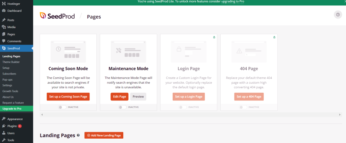This screenshot has width=346, height=143.
Task: Enable the Maintenance Mode switch
Action: 122,107
